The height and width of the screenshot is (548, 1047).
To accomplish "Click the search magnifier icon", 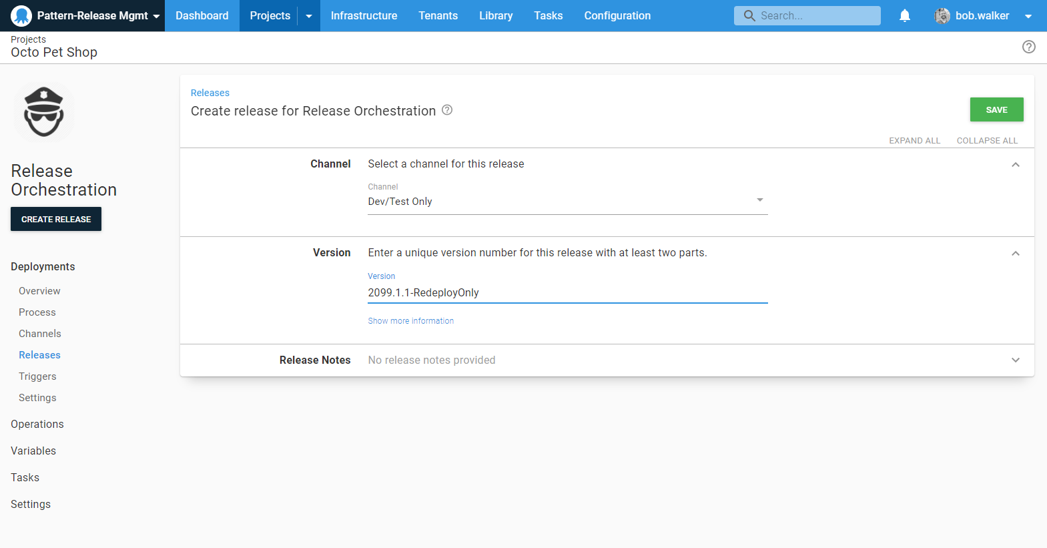I will pyautogui.click(x=749, y=15).
